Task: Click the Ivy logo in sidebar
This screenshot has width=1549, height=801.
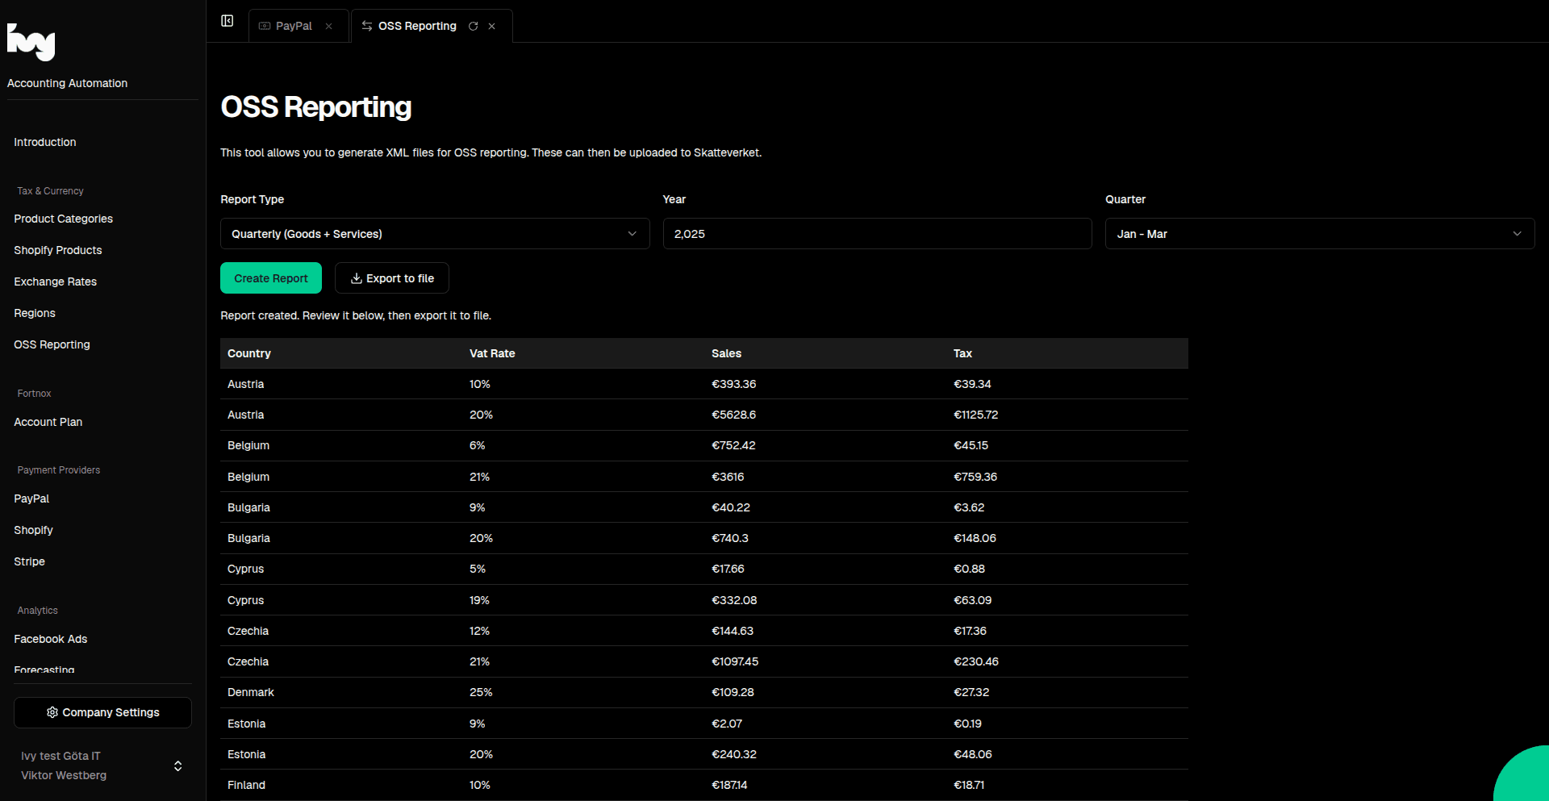Action: [31, 42]
